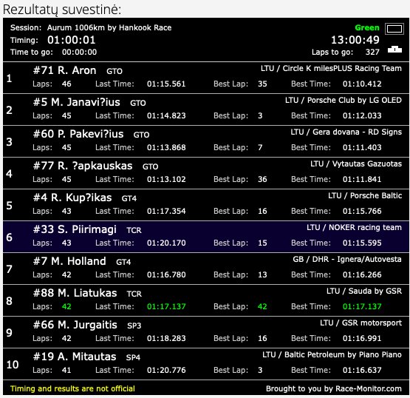Select the #5 M. Janavičius entry
Image resolution: width=410 pixels, height=398 pixels.
pyautogui.click(x=206, y=109)
